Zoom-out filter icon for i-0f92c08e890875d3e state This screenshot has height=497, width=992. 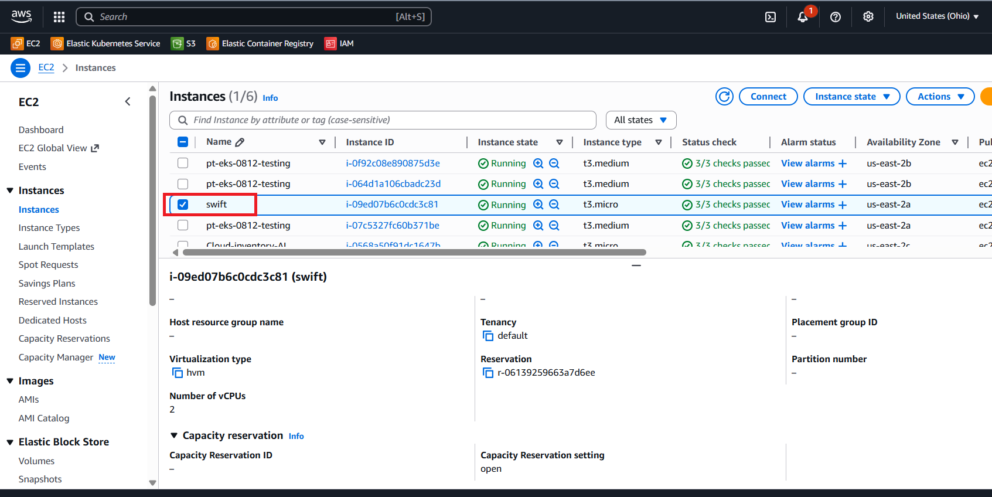[x=554, y=164]
